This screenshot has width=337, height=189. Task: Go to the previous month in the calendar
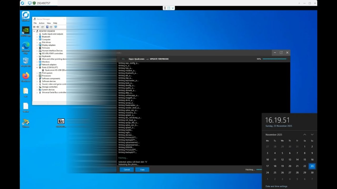pyautogui.click(x=305, y=135)
